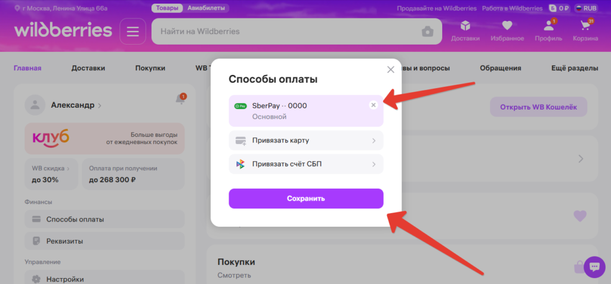Click the gear icon beside Настройки
The image size is (611, 284).
36,279
